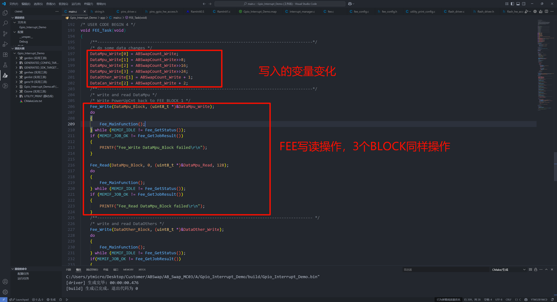Viewport: 557px width, 302px height.
Task: Open the Accounts icon in the activity bar
Action: point(5,282)
